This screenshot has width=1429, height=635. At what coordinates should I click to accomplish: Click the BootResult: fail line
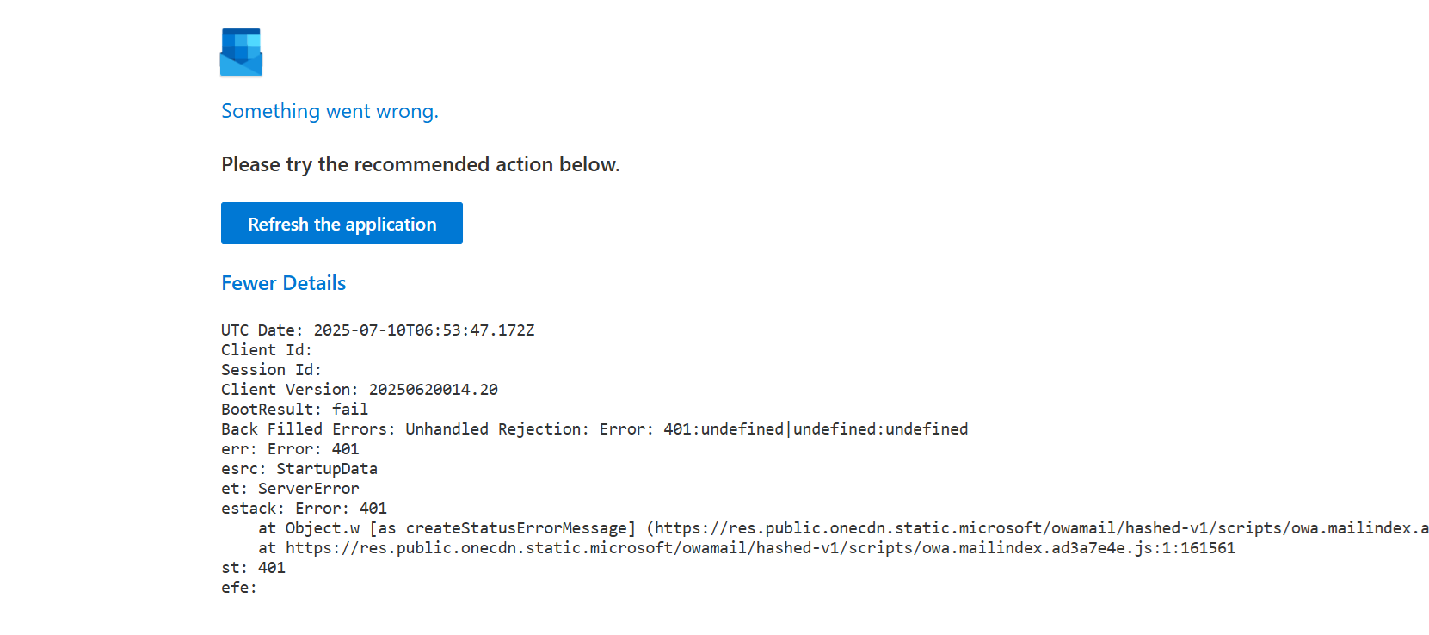click(x=294, y=410)
